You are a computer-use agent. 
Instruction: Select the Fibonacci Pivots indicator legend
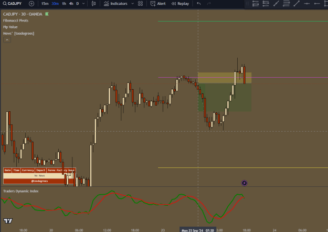point(16,20)
